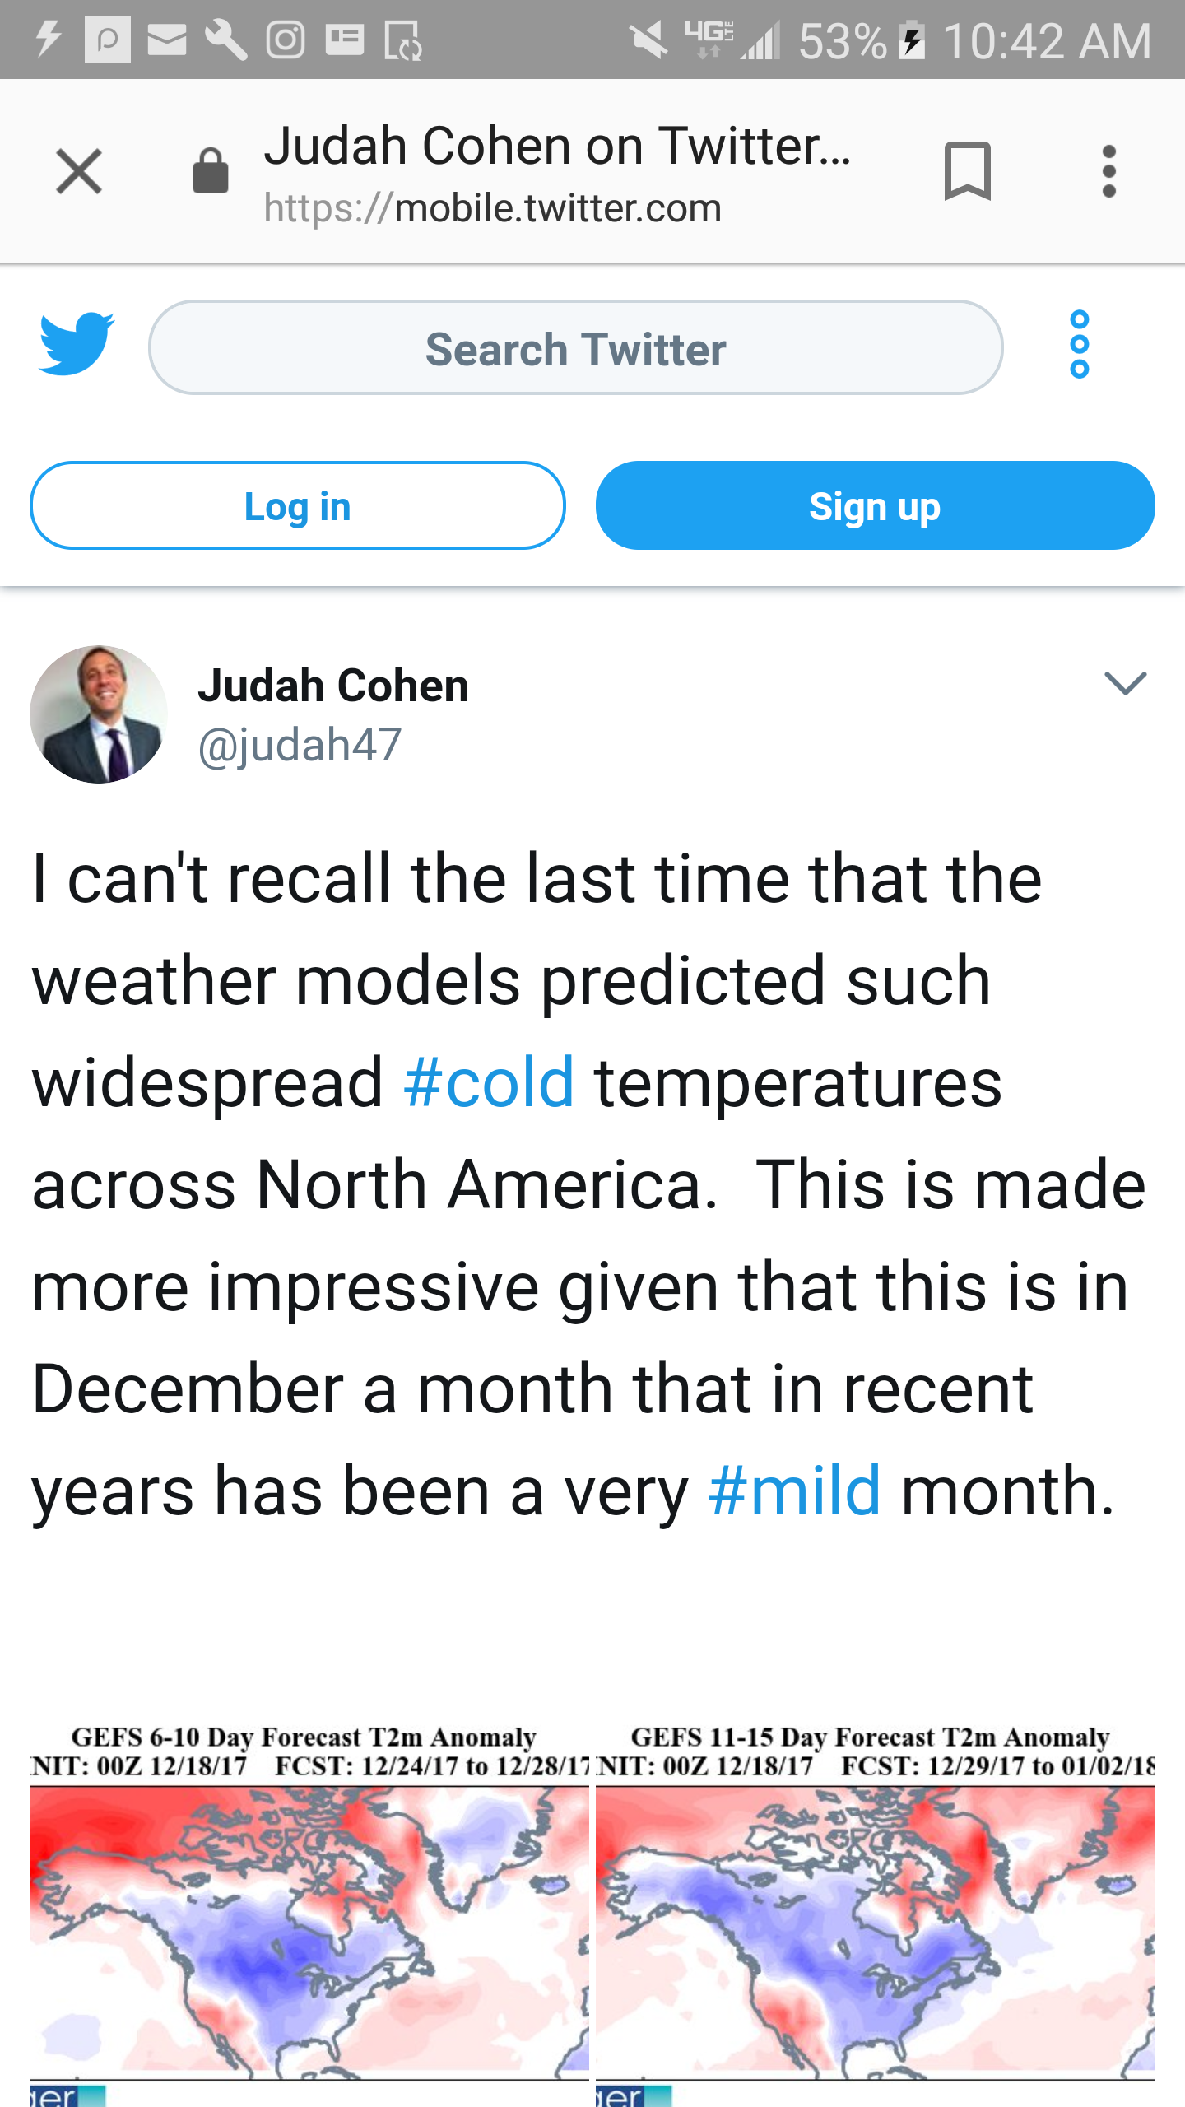Open the #mild hashtag link
The width and height of the screenshot is (1185, 2107).
(795, 1491)
